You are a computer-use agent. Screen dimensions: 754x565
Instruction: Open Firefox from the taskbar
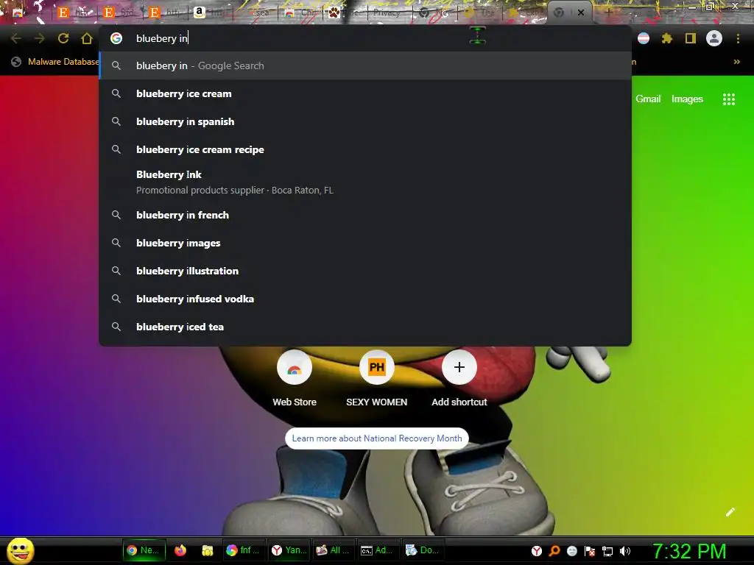[x=180, y=550]
